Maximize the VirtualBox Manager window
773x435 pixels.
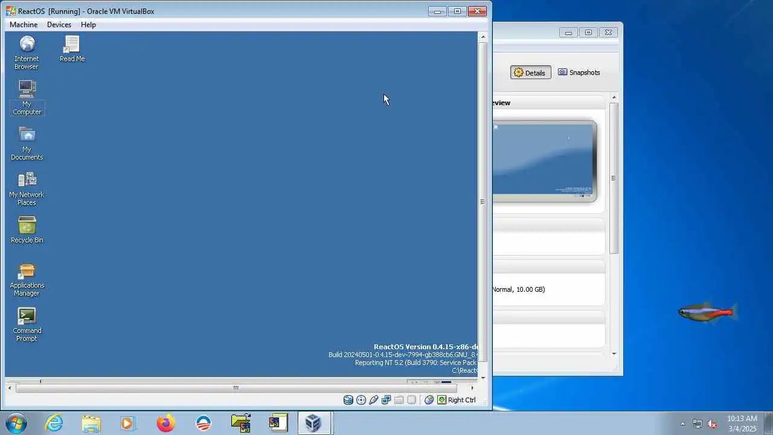[x=588, y=33]
